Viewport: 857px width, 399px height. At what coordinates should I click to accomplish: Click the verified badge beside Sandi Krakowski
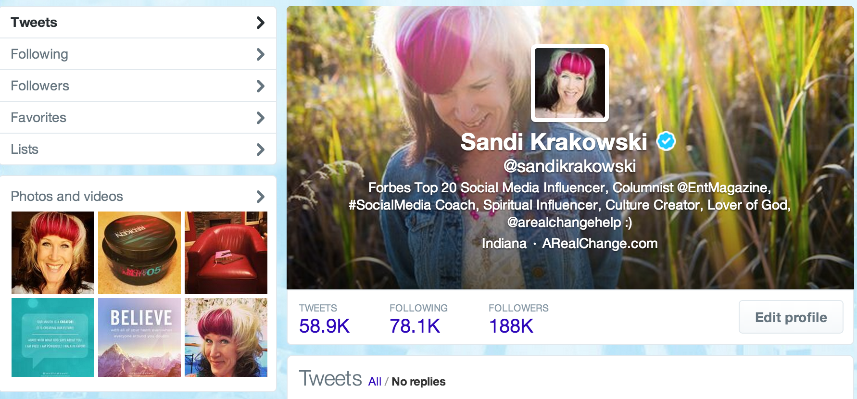pyautogui.click(x=666, y=141)
